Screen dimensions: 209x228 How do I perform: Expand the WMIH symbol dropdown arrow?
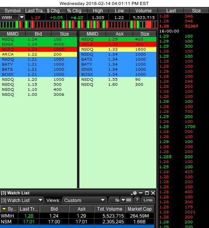coord(22,17)
